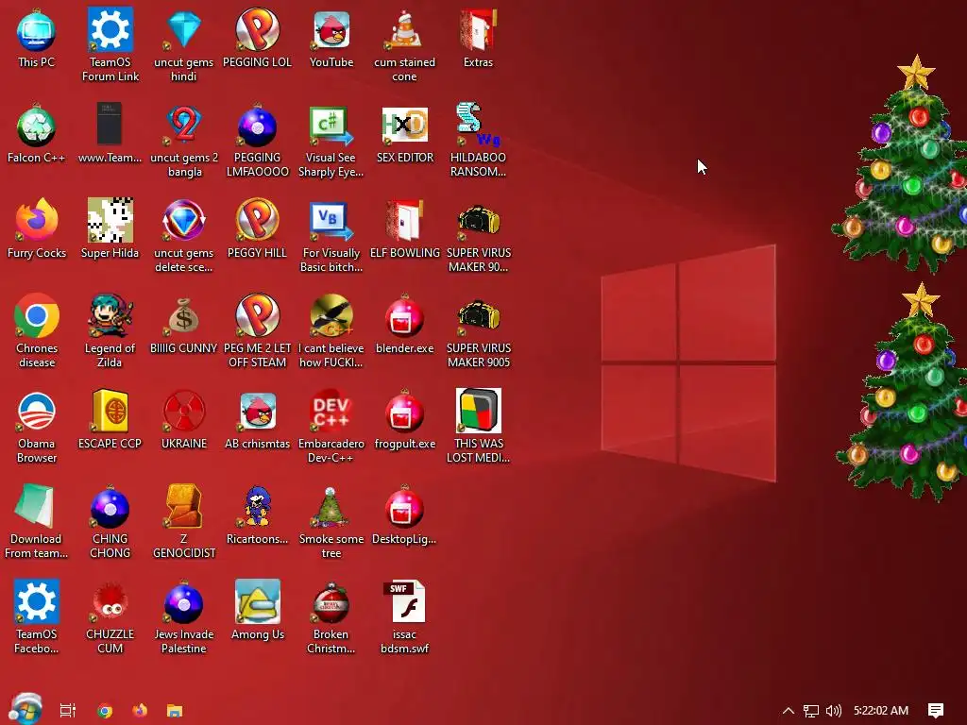
Task: Click the lower Christmas tree widget
Action: click(902, 393)
